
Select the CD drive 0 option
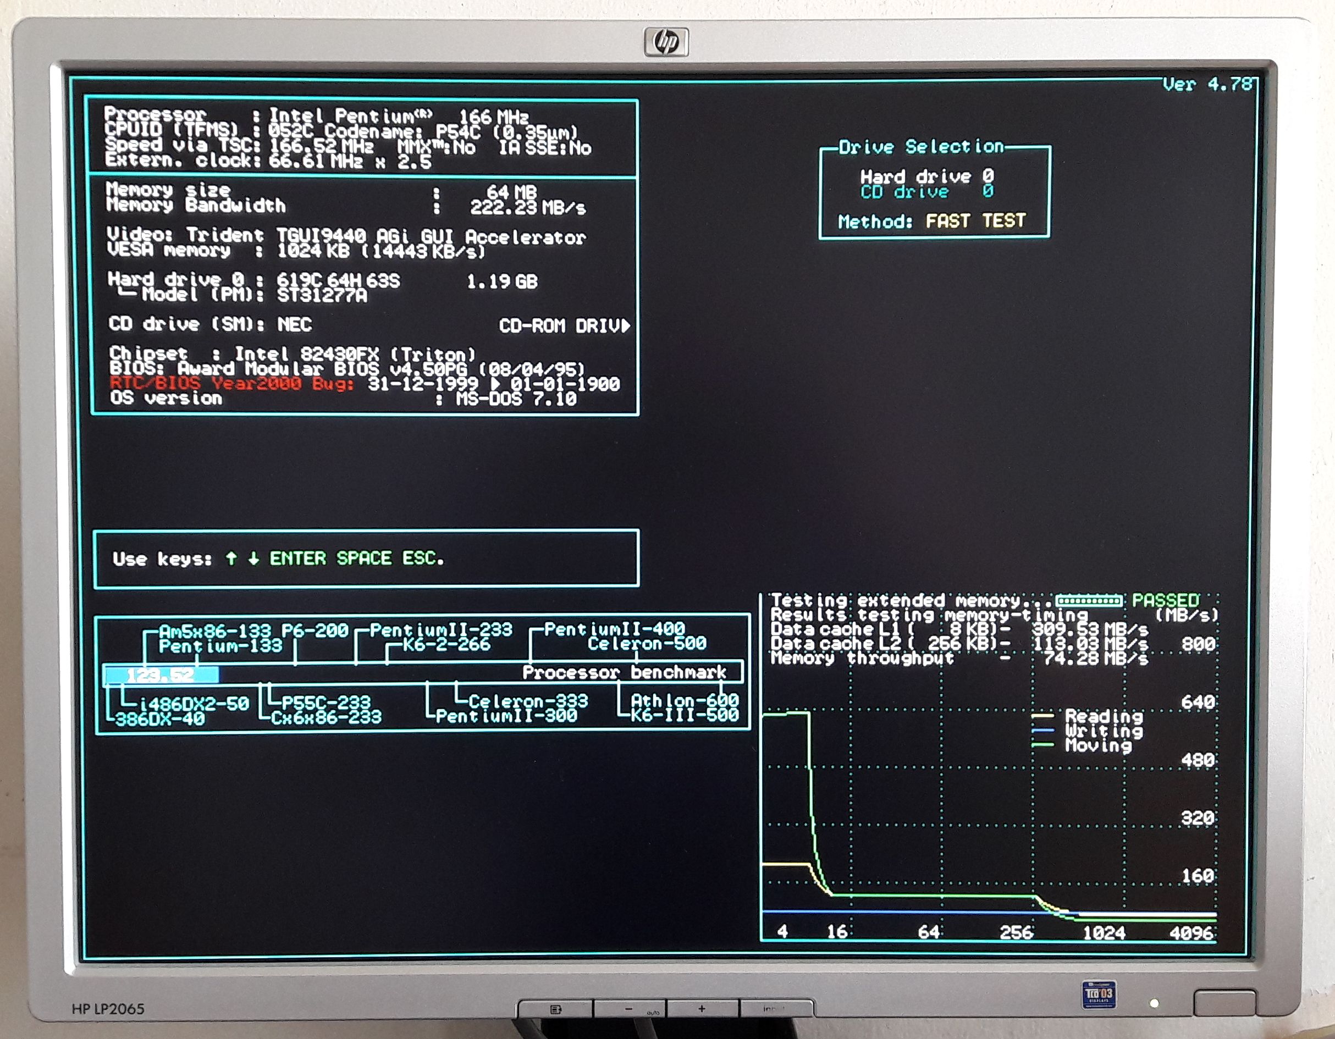pos(926,192)
